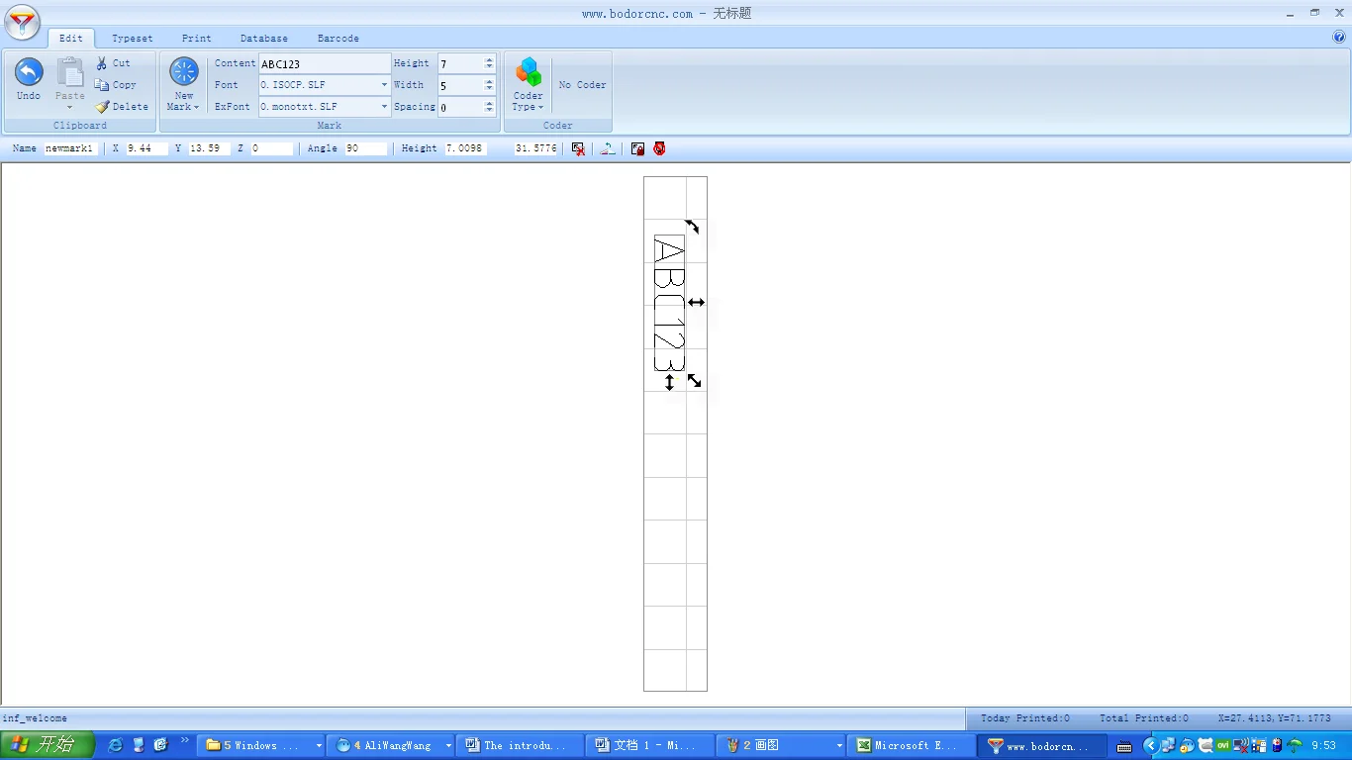Open the Database tab

[264, 39]
